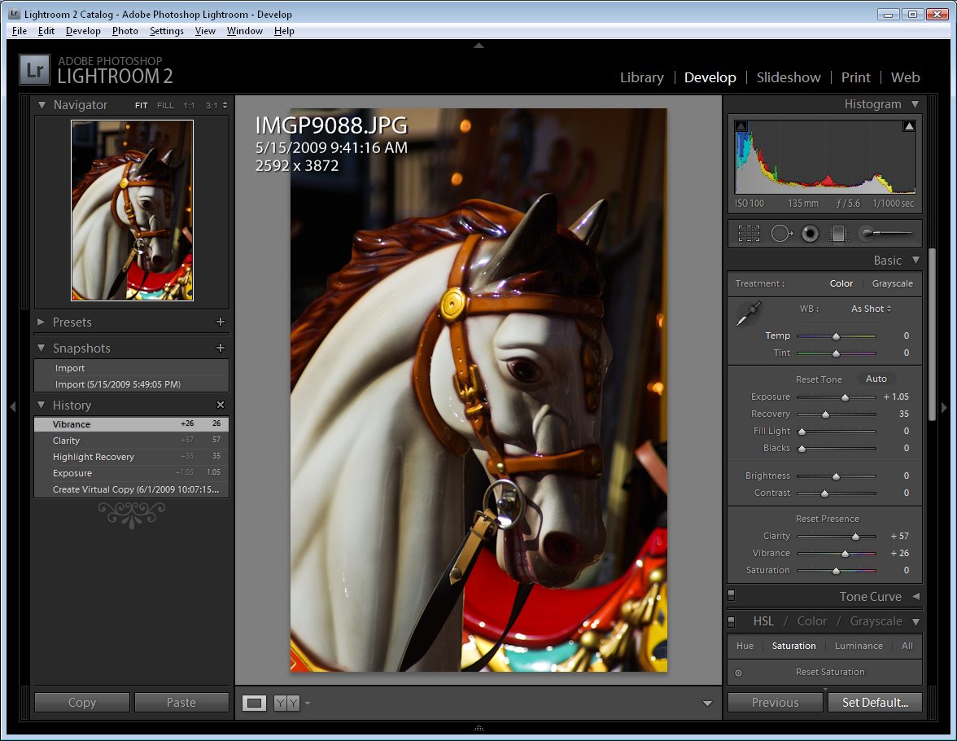The width and height of the screenshot is (957, 741).
Task: Click the HSL targeted adjustment tool icon
Action: [739, 673]
